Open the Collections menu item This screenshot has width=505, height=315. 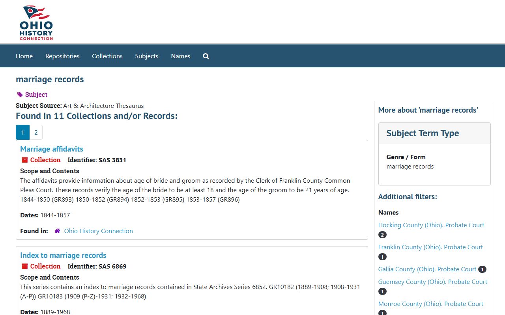coord(107,56)
